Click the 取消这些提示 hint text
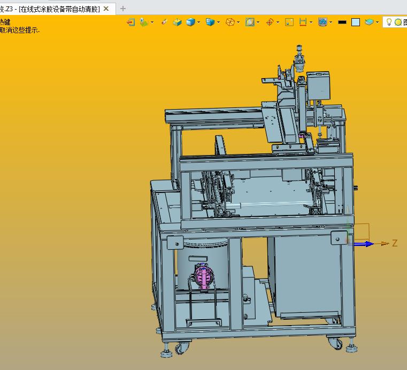Image resolution: width=407 pixels, height=370 pixels. click(x=20, y=30)
